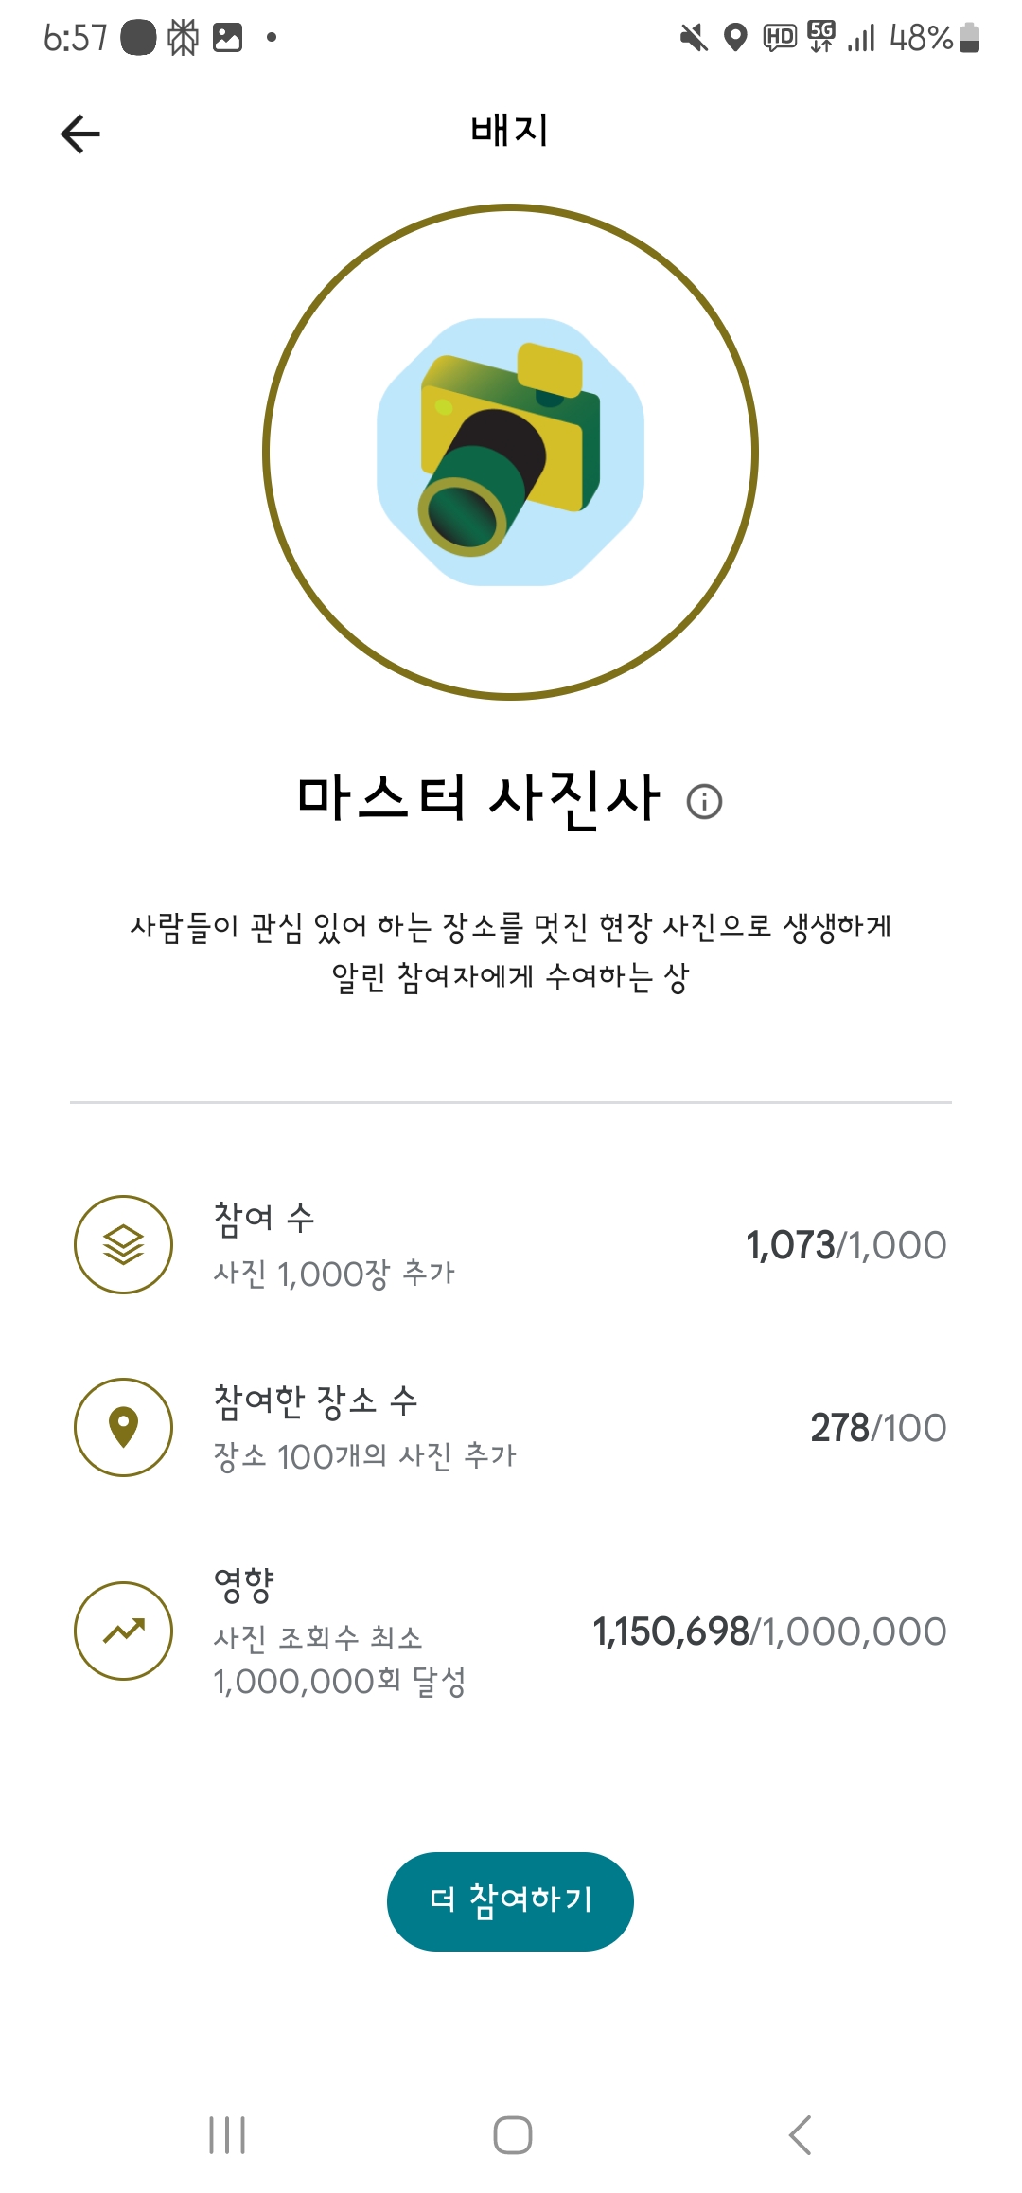This screenshot has width=1022, height=2193.
Task: Open info icon beside 마스터 사진사
Action: pos(704,801)
